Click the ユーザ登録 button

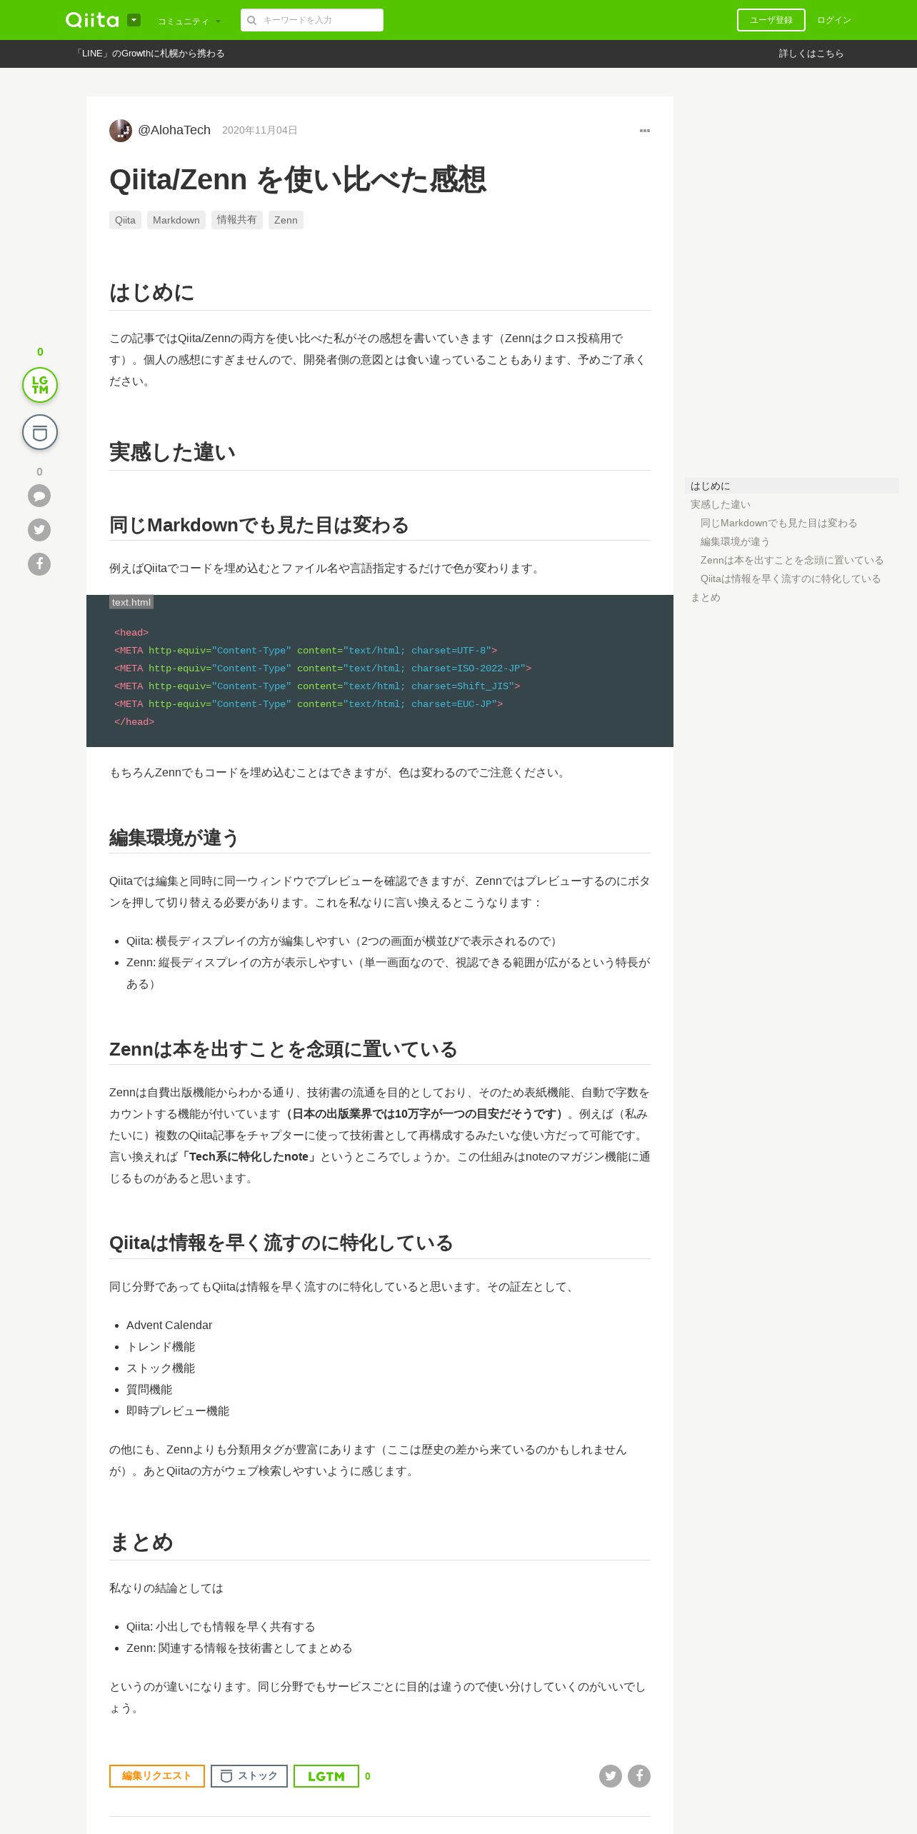(x=771, y=20)
